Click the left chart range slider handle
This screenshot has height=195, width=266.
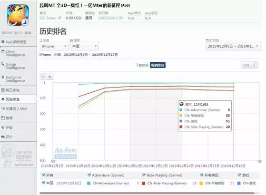click(53, 161)
